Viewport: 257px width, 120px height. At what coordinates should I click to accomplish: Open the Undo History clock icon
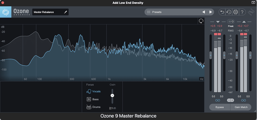229,12
